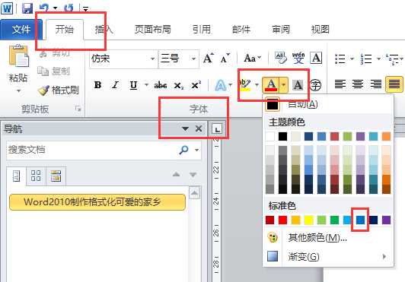This screenshot has width=405, height=282.
Task: Align text right
Action: 376,84
